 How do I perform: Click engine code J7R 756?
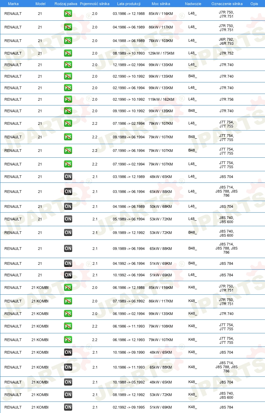pyautogui.click(x=226, y=99)
